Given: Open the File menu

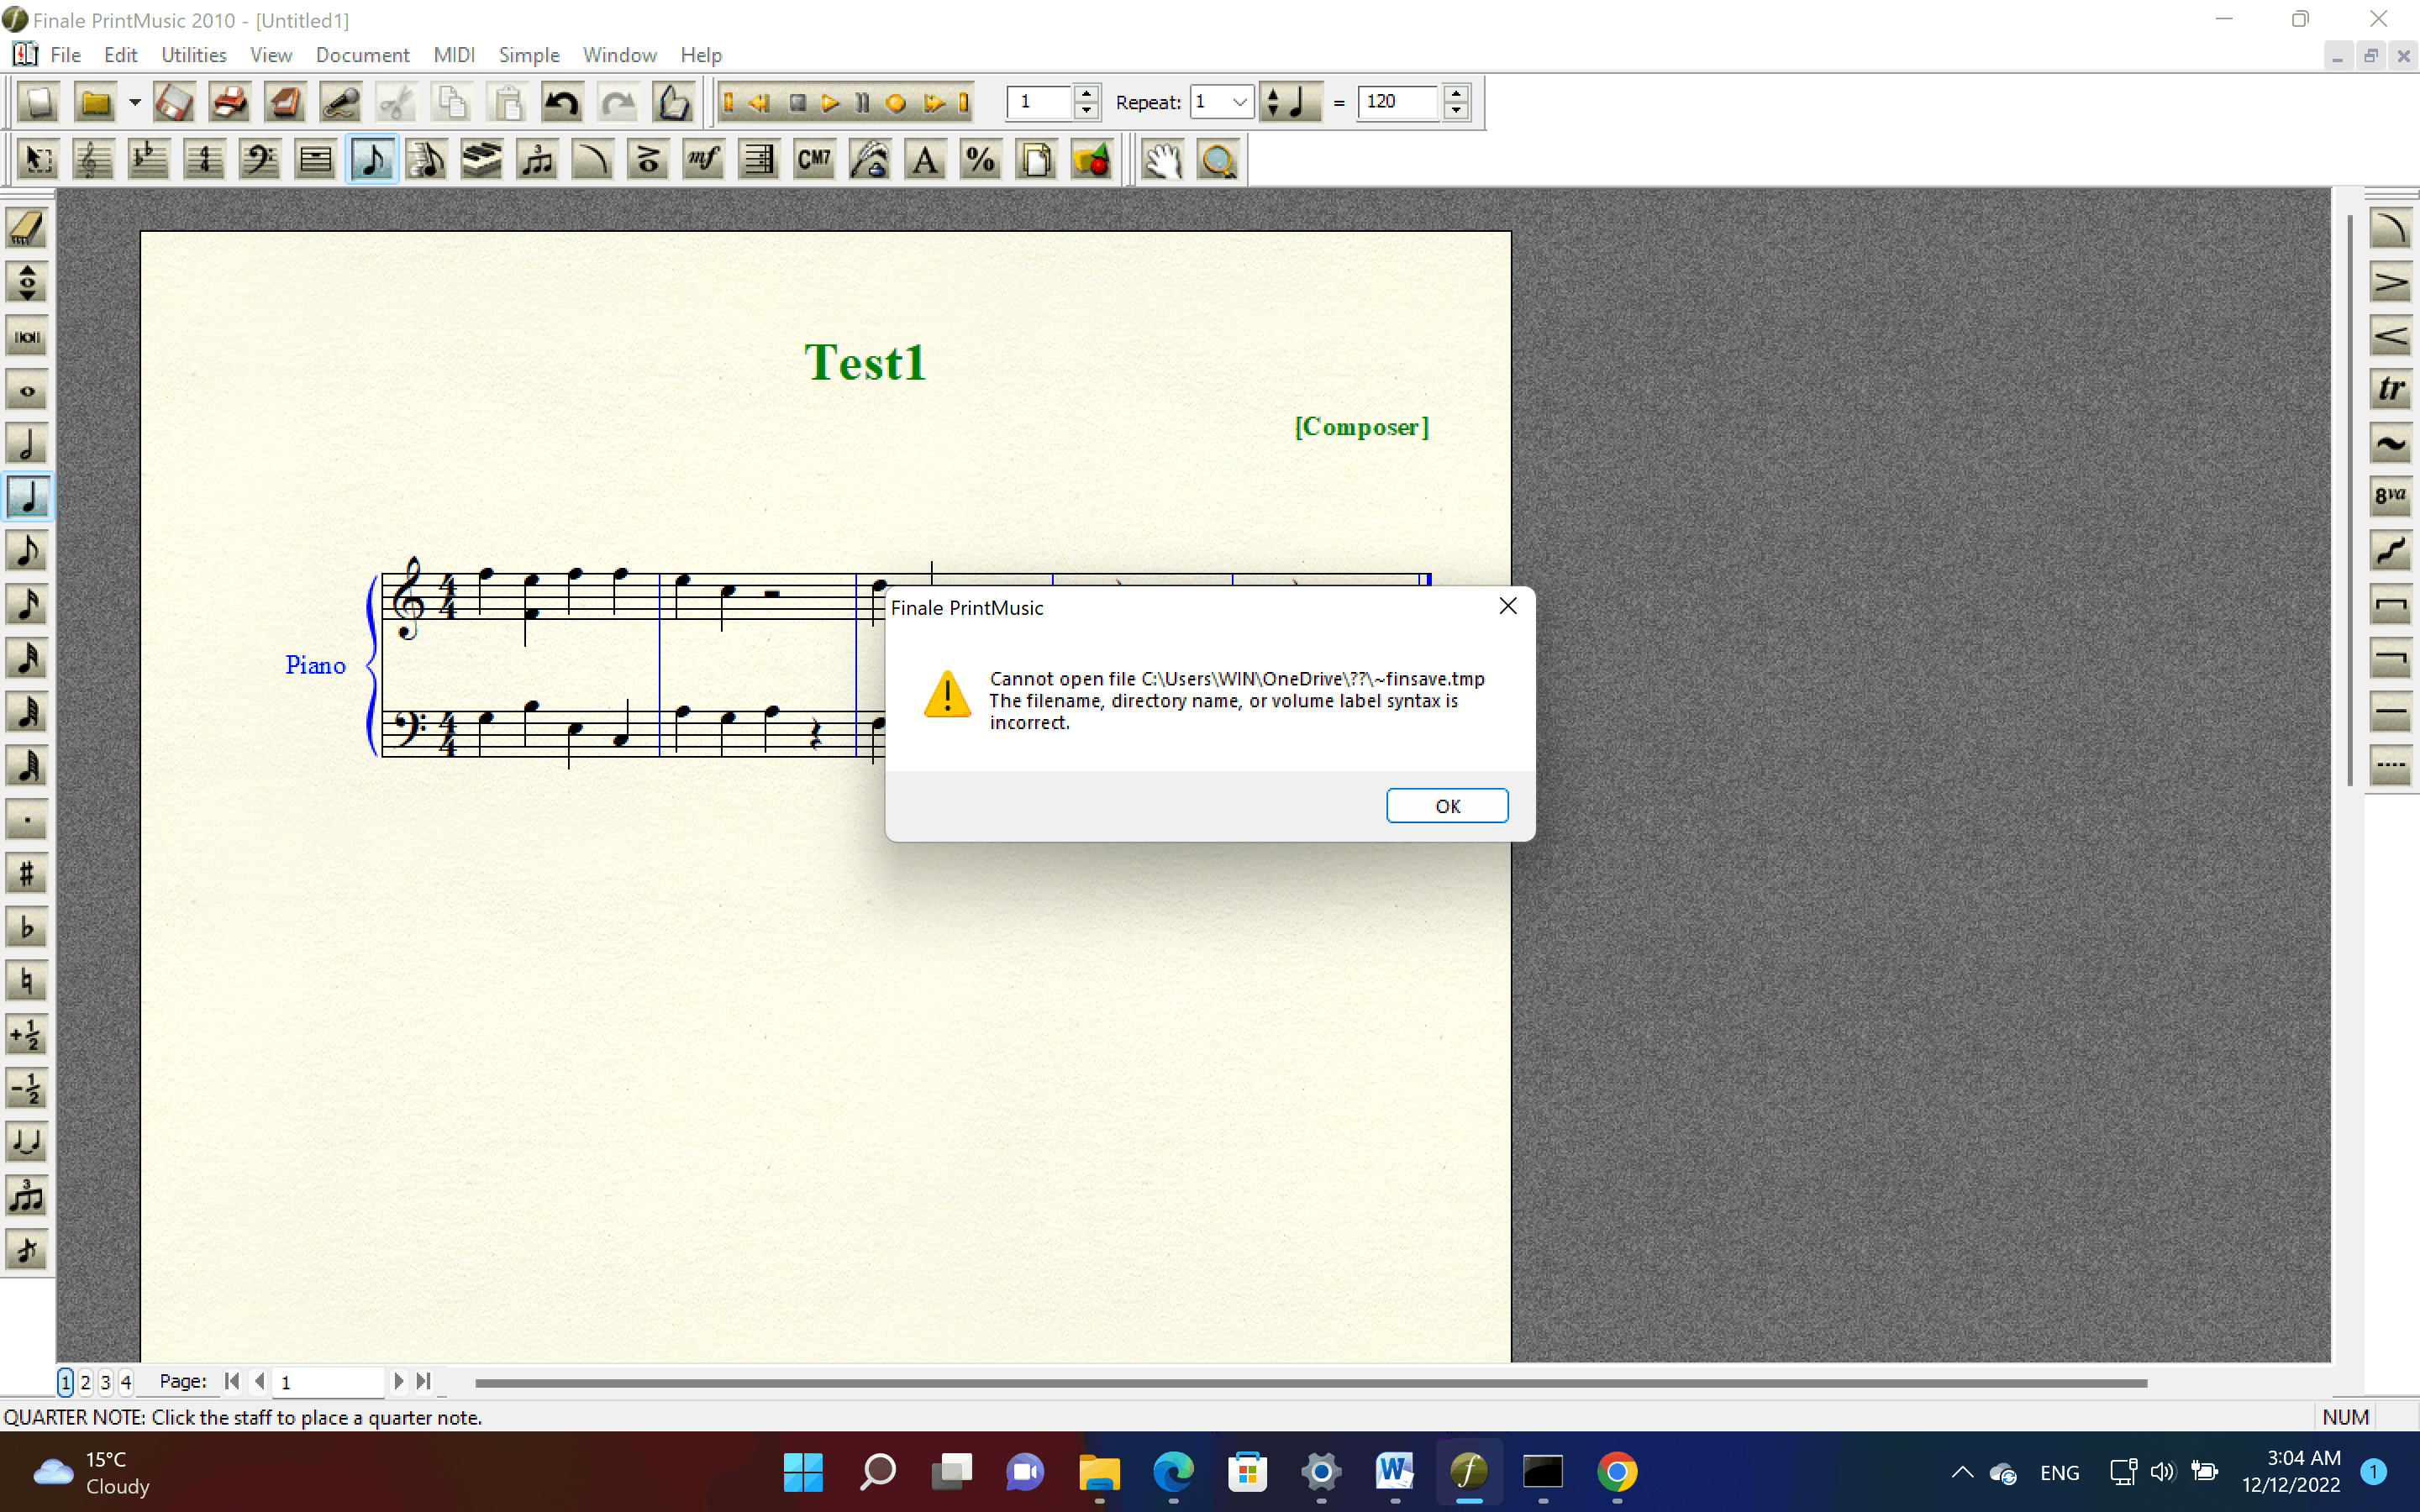Looking at the screenshot, I should [65, 55].
